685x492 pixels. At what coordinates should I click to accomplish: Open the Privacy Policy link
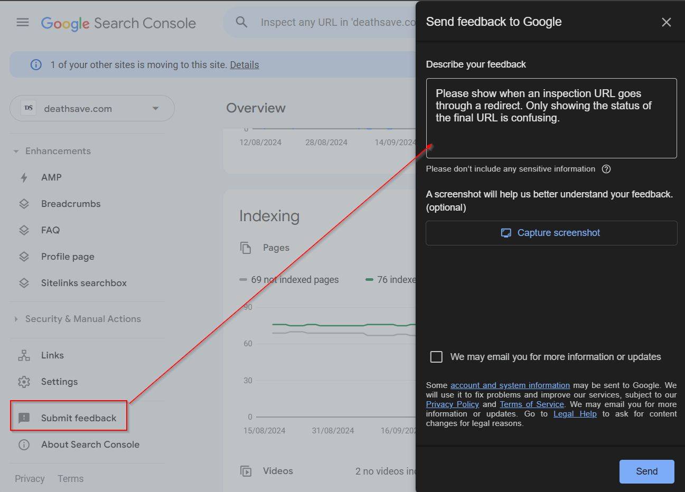click(x=453, y=404)
